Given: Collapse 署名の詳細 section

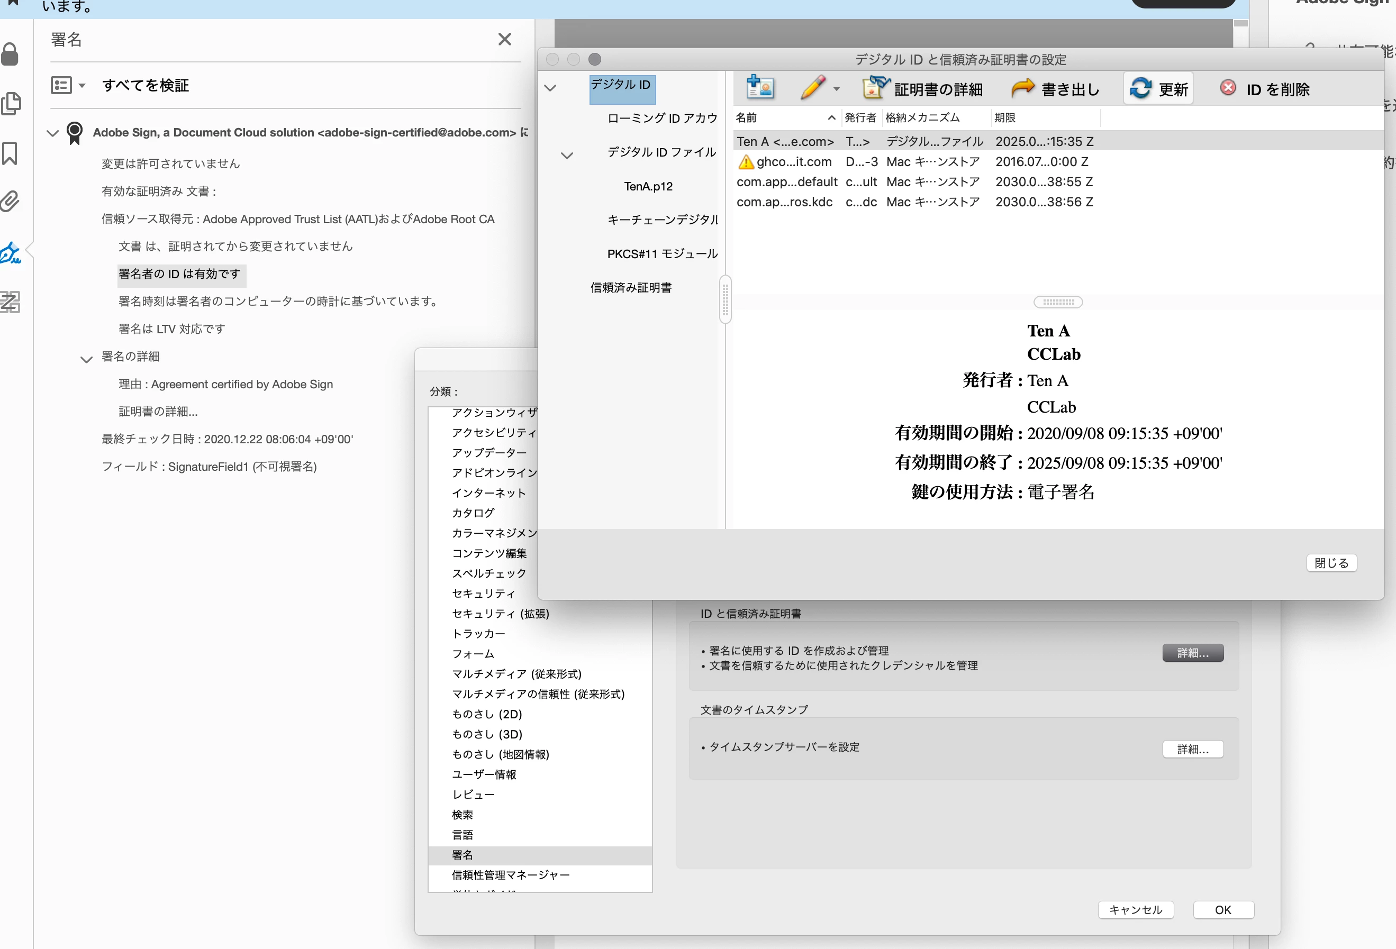Looking at the screenshot, I should coord(86,359).
